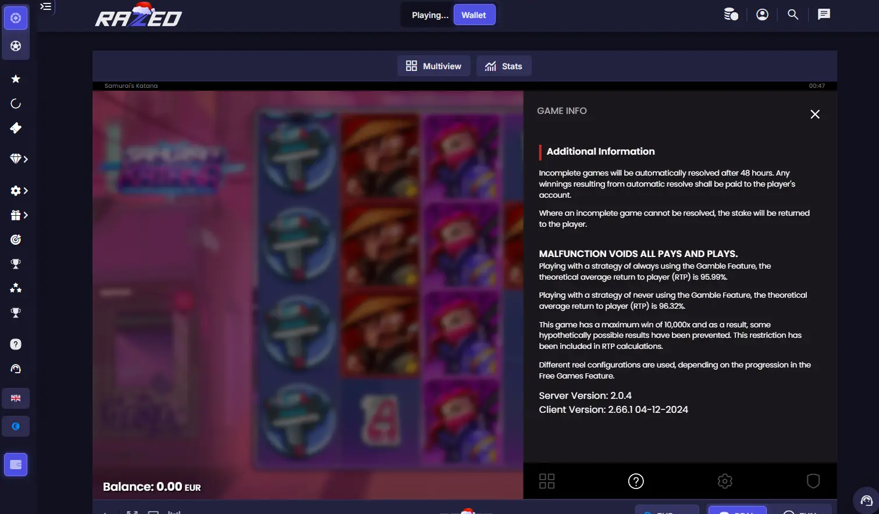
Task: Click the "Samurai's Katana" game title
Action: (131, 85)
